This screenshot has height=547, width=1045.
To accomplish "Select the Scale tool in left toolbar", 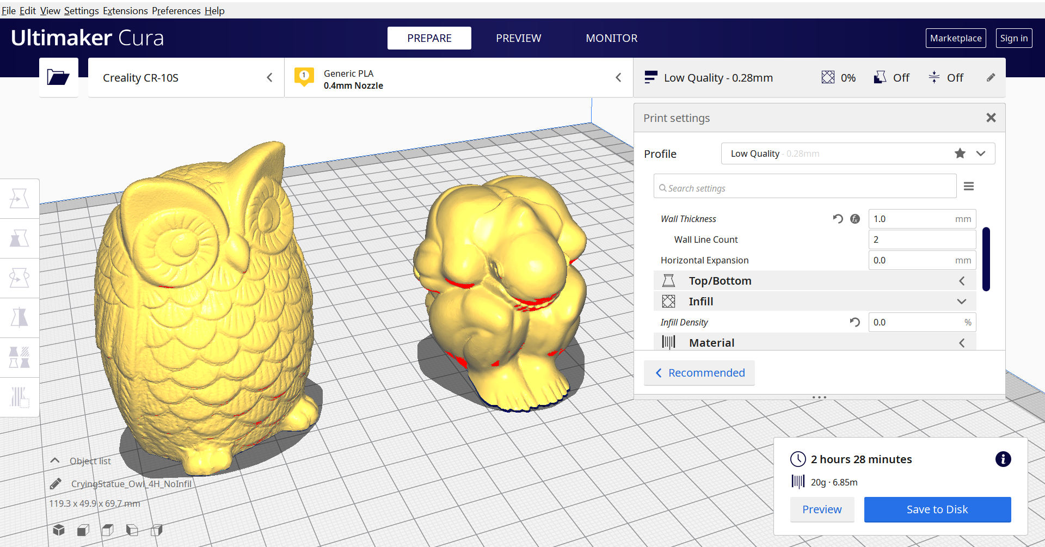I will pyautogui.click(x=20, y=238).
